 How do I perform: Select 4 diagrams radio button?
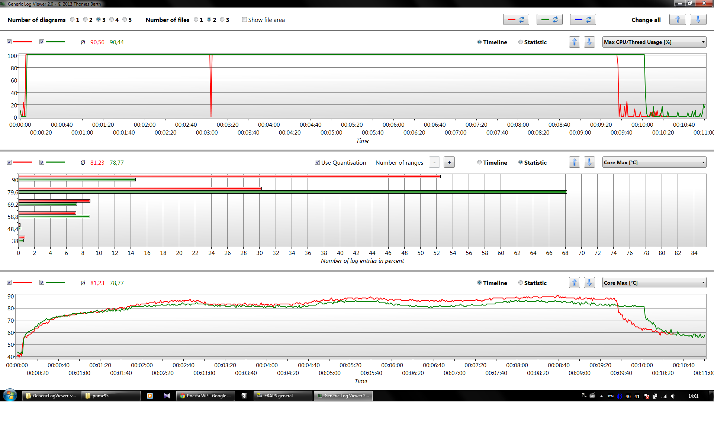tap(112, 20)
